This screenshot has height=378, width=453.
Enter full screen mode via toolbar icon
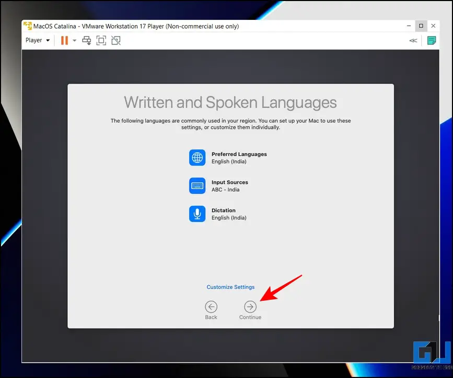101,40
